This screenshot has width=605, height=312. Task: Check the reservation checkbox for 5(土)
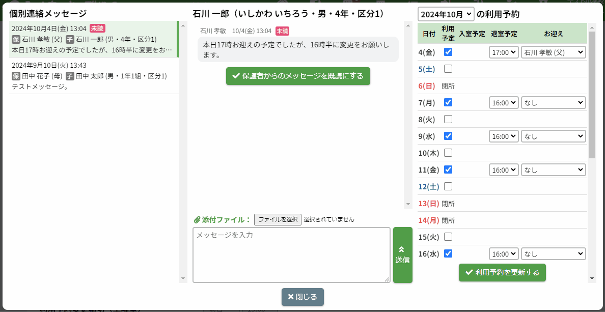pos(448,69)
